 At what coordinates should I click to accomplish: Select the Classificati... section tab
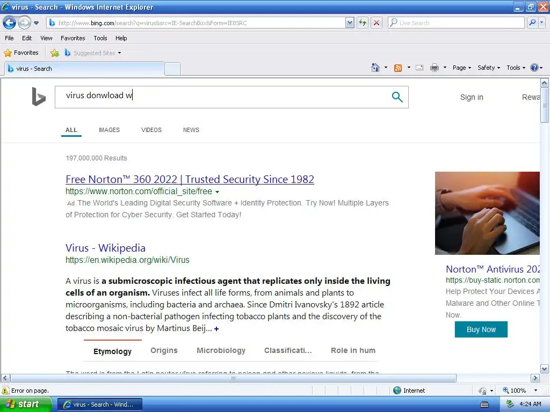tap(288, 351)
